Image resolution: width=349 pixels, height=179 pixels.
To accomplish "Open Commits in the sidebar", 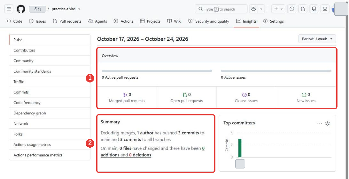I will tap(50, 92).
